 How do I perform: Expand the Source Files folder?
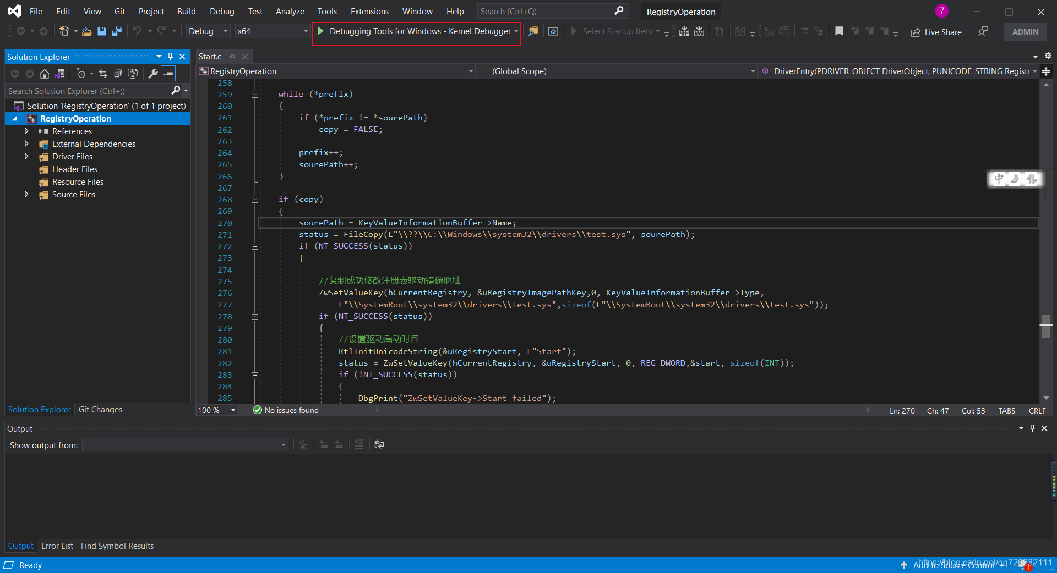(26, 195)
